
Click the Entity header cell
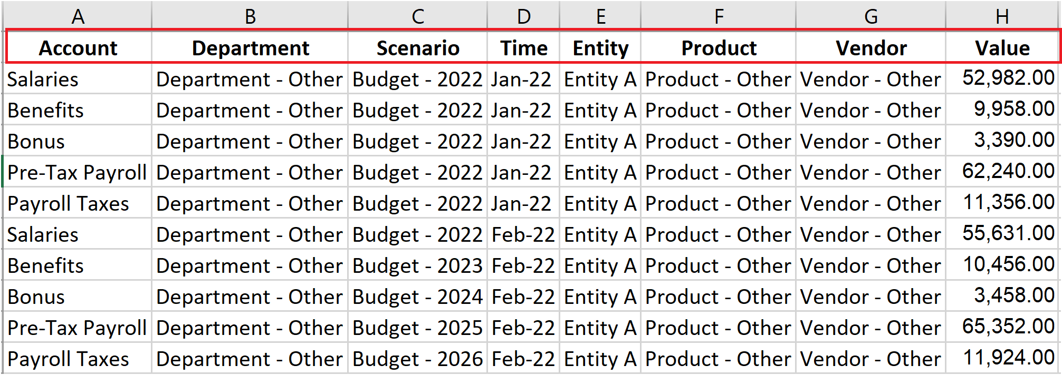[600, 48]
